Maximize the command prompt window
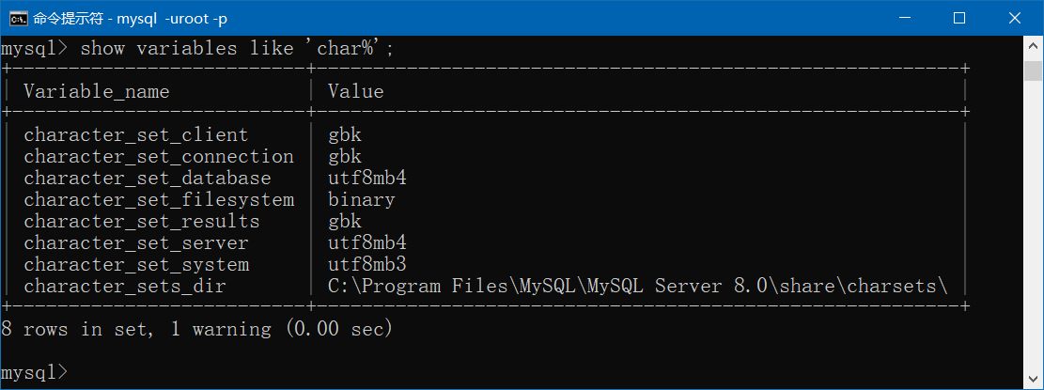Viewport: 1044px width, 390px height. click(959, 18)
